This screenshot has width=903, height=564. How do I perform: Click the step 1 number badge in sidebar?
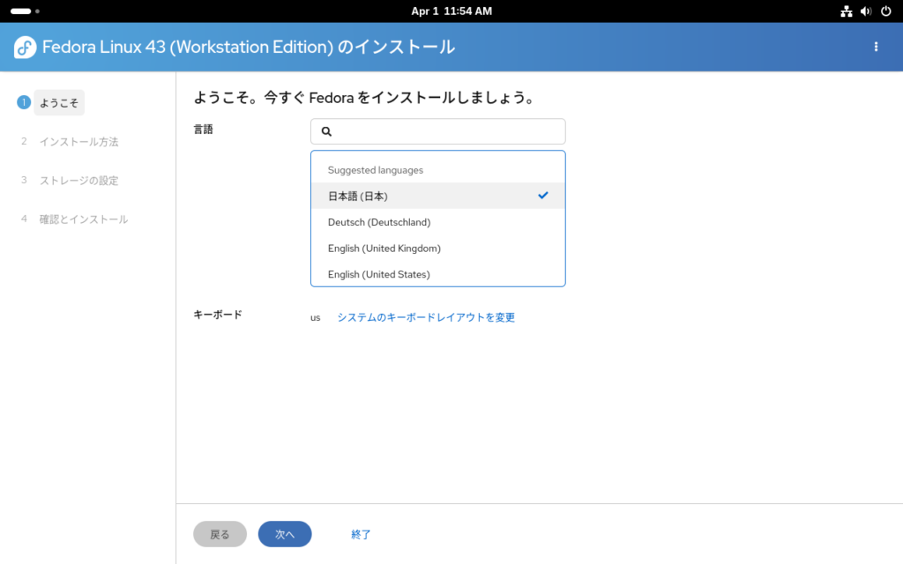(x=24, y=103)
